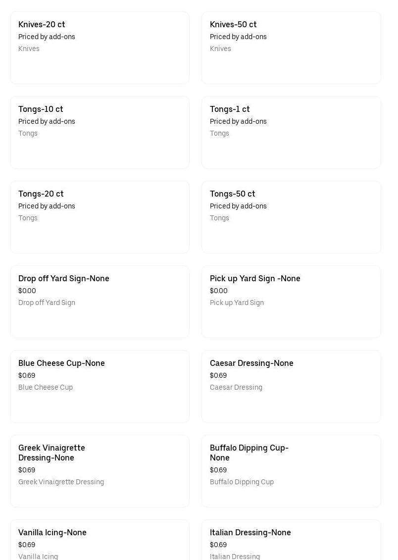The height and width of the screenshot is (560, 398).
Task: Click the $0.69 price under Caesar Dressing-None
Action: coord(218,376)
